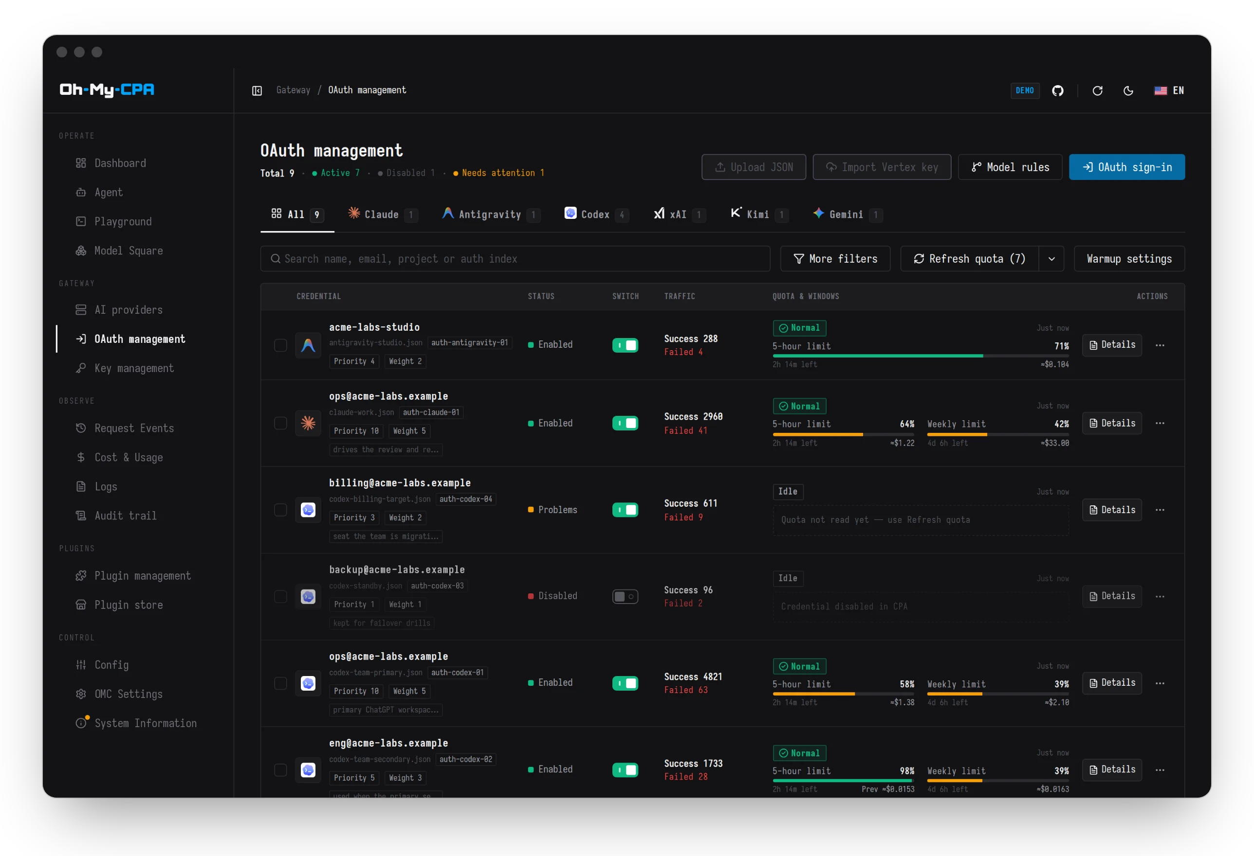Select checkbox for auth-codex-01 row
Image resolution: width=1254 pixels, height=856 pixels.
280,682
